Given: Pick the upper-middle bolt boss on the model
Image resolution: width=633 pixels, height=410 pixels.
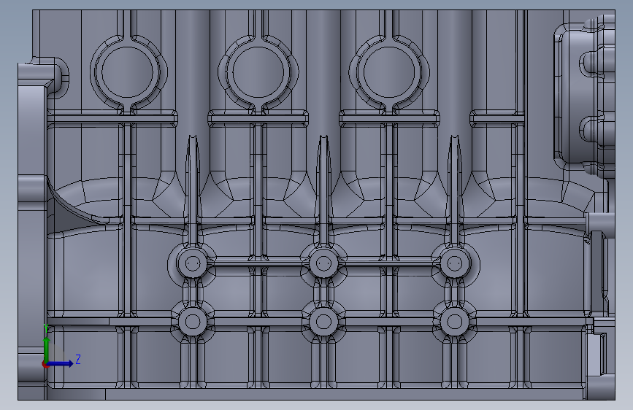Looking at the screenshot, I should (323, 263).
